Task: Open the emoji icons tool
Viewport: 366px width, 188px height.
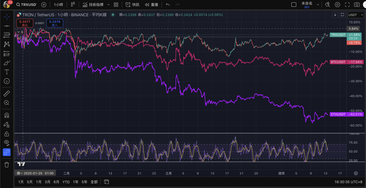Action: (7, 81)
